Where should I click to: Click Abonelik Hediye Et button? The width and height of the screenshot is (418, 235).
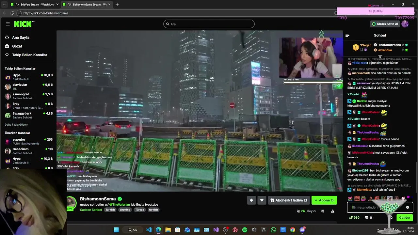tap(289, 200)
